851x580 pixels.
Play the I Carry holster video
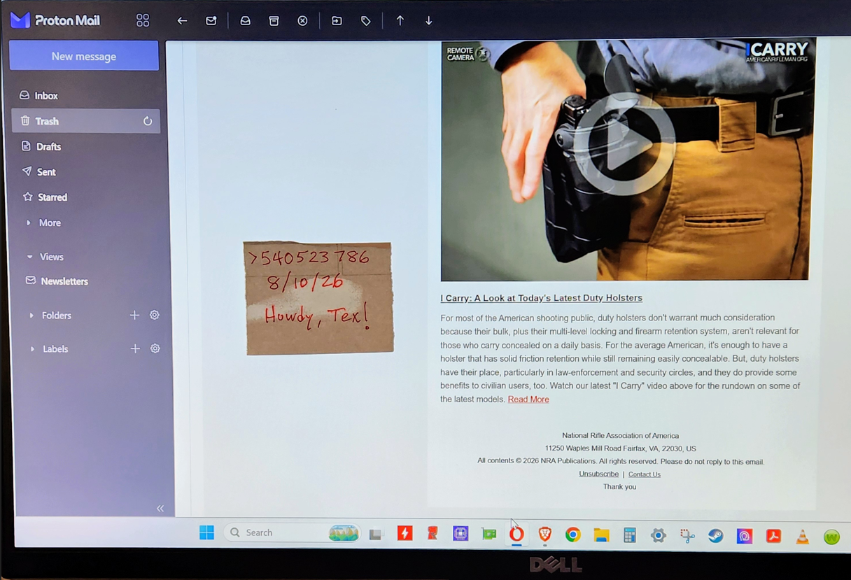[x=625, y=144]
